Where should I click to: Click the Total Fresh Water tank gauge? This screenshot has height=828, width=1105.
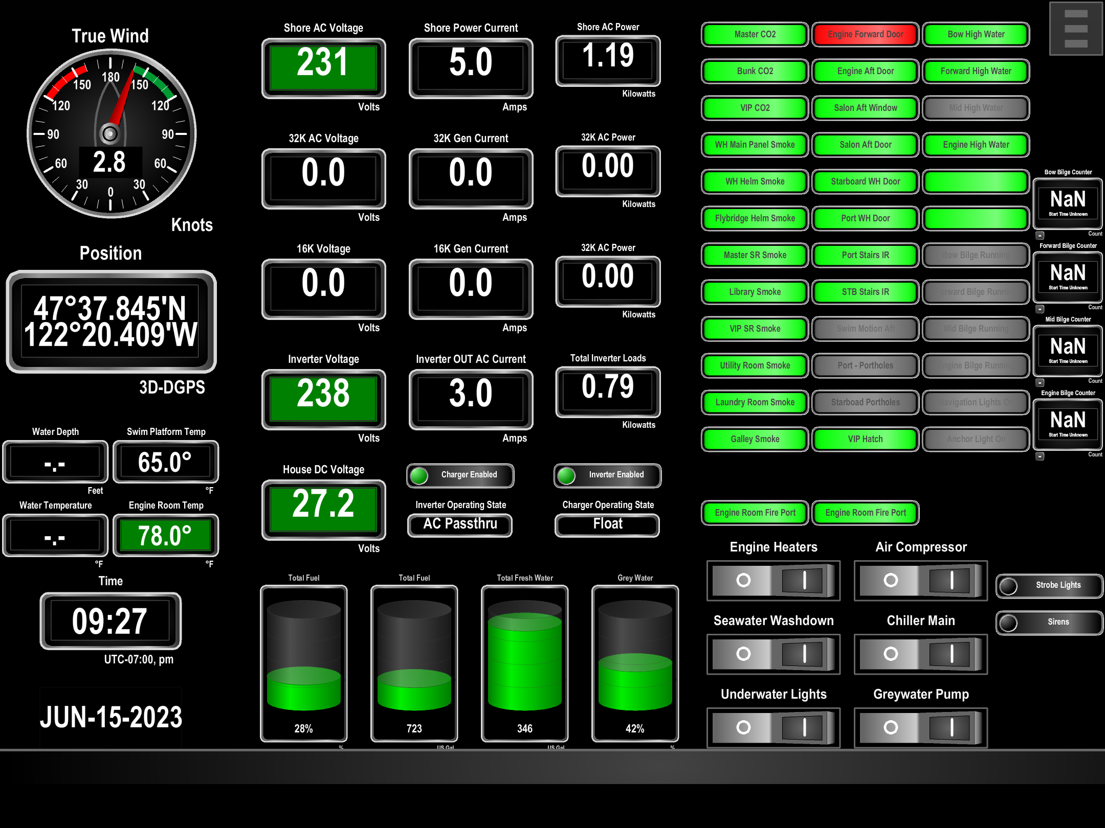pos(524,662)
